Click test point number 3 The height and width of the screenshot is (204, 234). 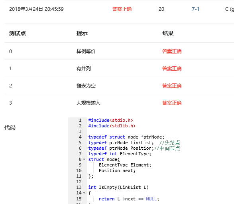click(10, 103)
